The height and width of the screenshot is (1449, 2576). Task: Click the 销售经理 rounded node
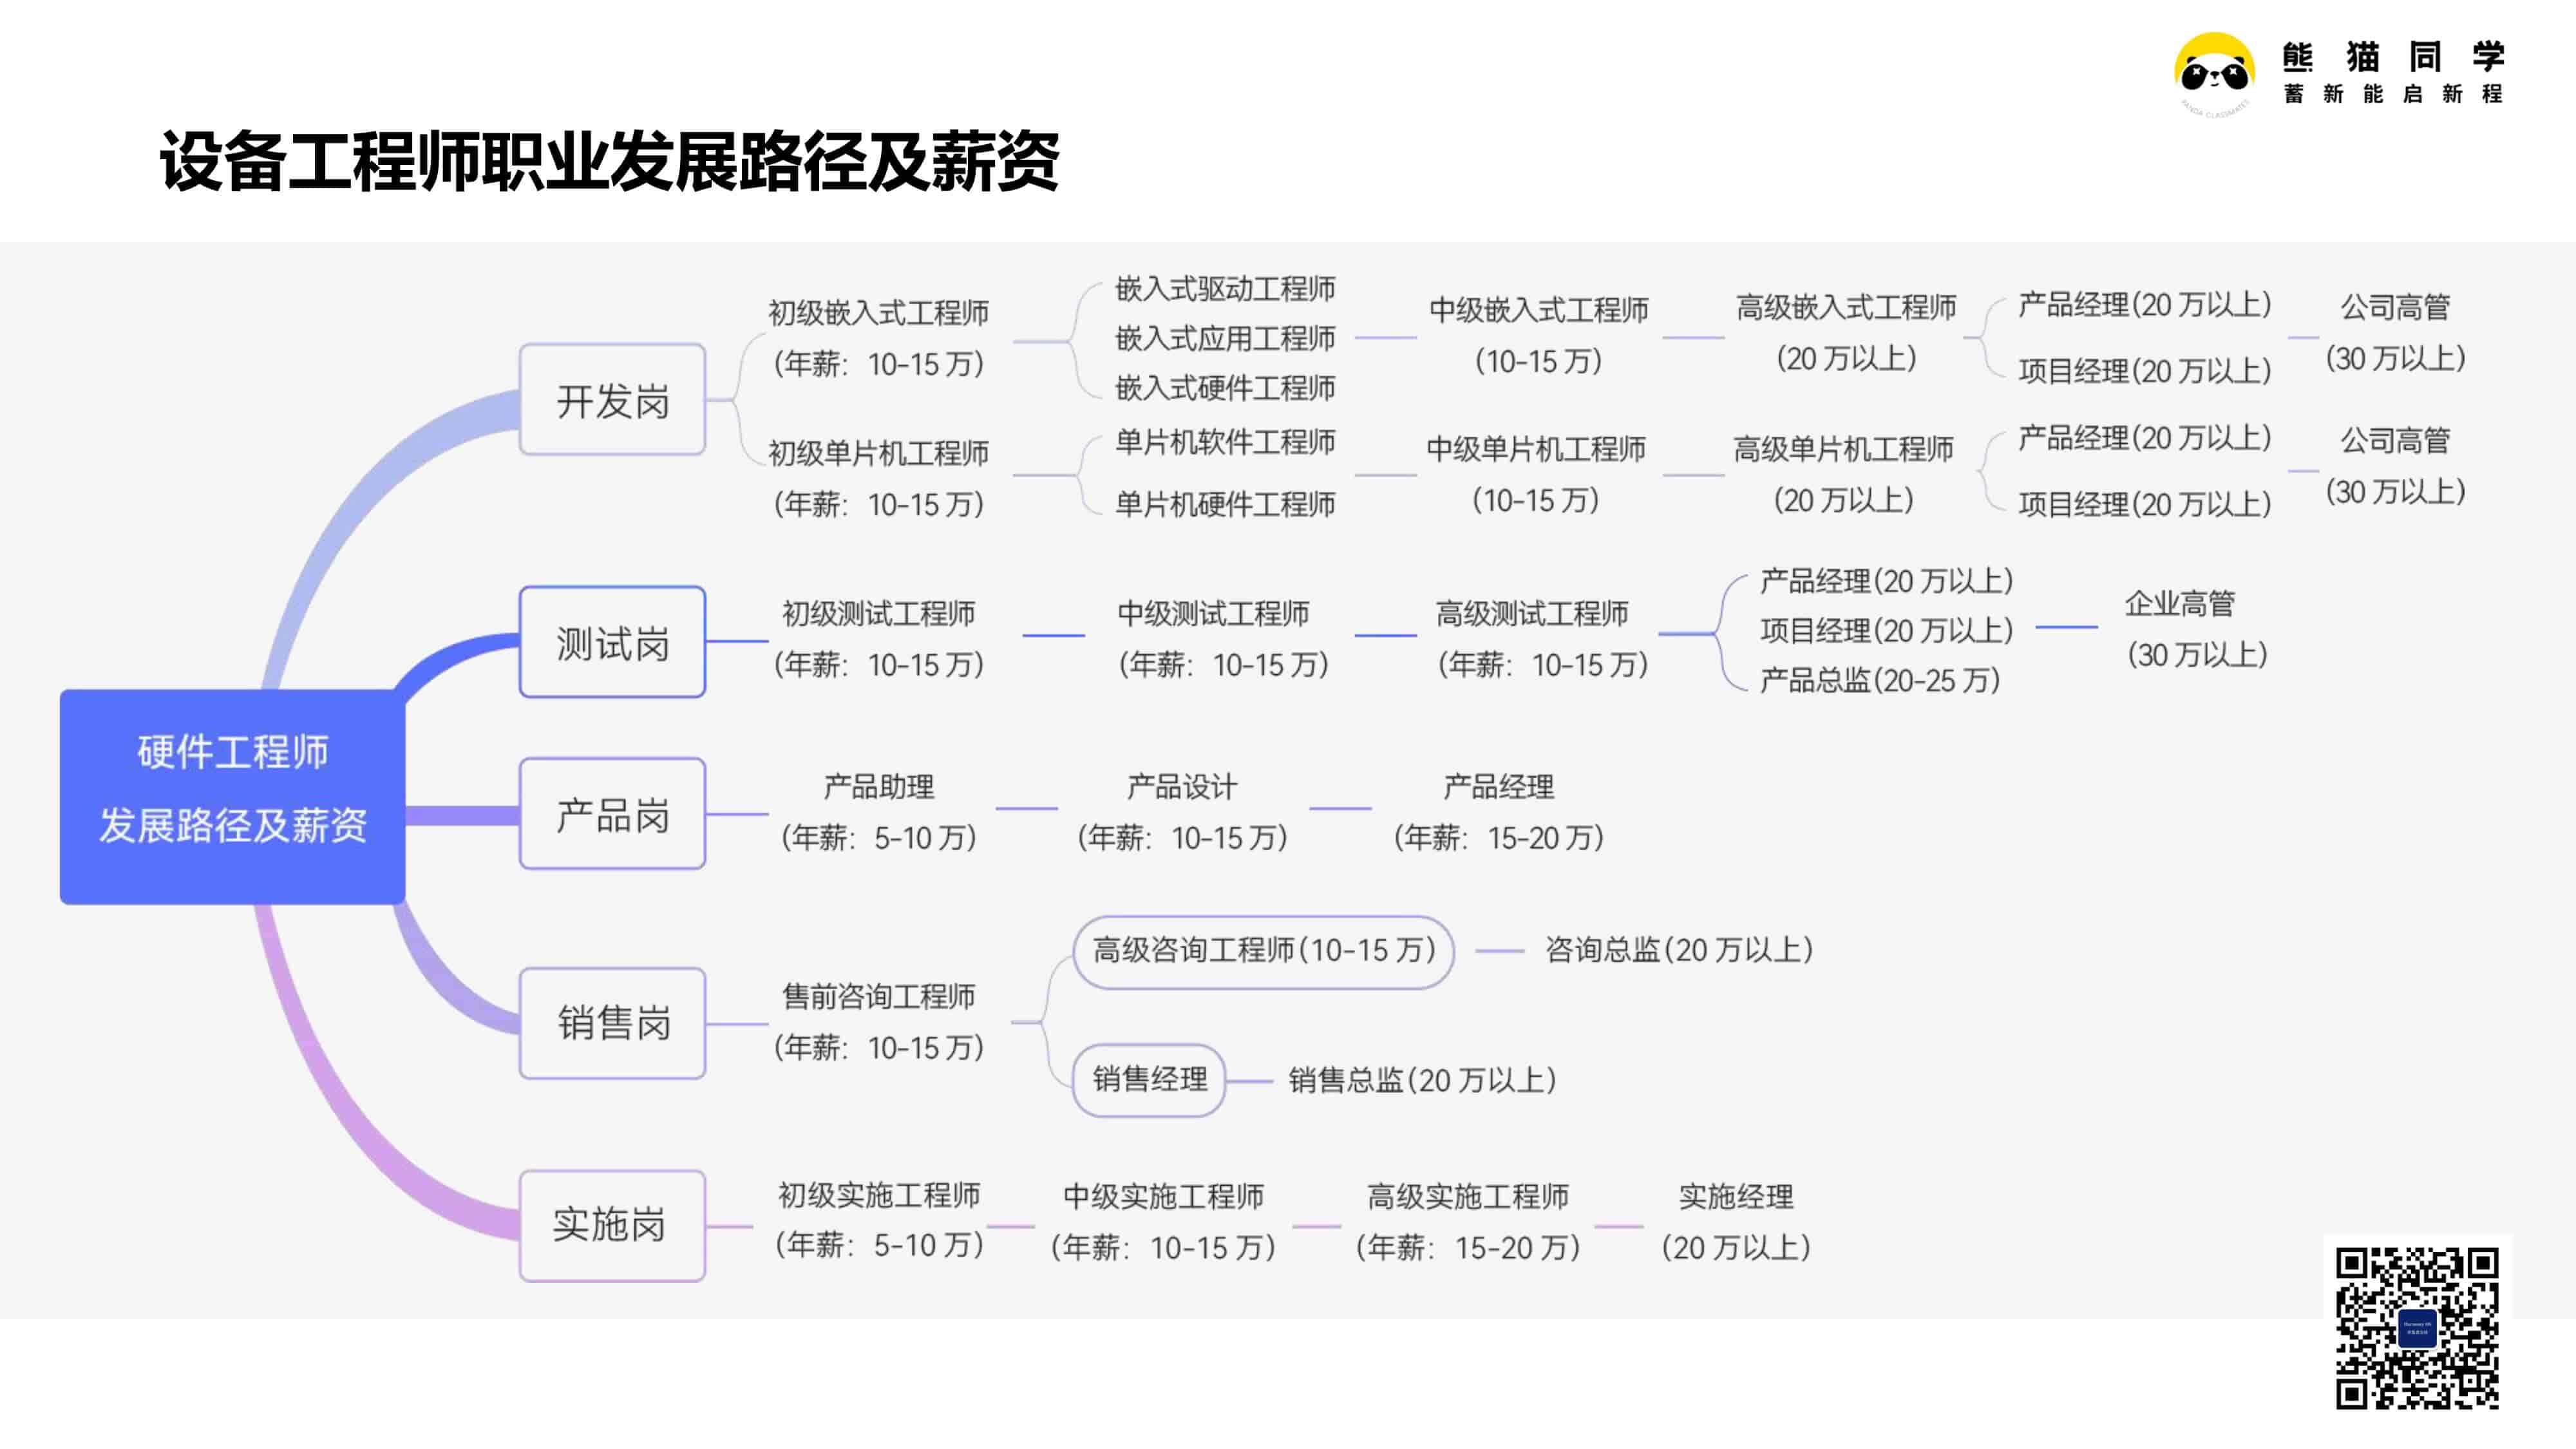[1149, 1080]
